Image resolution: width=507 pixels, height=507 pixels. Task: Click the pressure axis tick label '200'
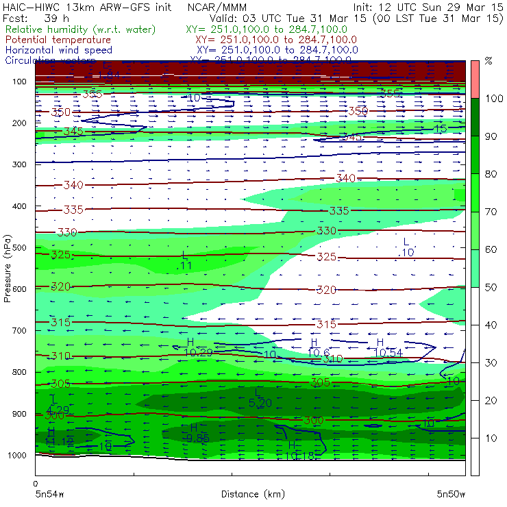point(19,123)
